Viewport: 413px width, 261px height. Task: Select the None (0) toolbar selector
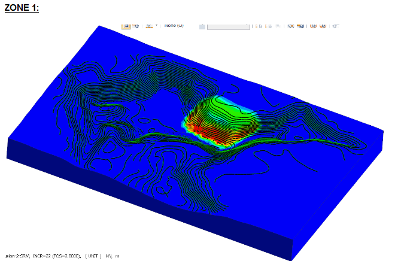[x=174, y=26]
